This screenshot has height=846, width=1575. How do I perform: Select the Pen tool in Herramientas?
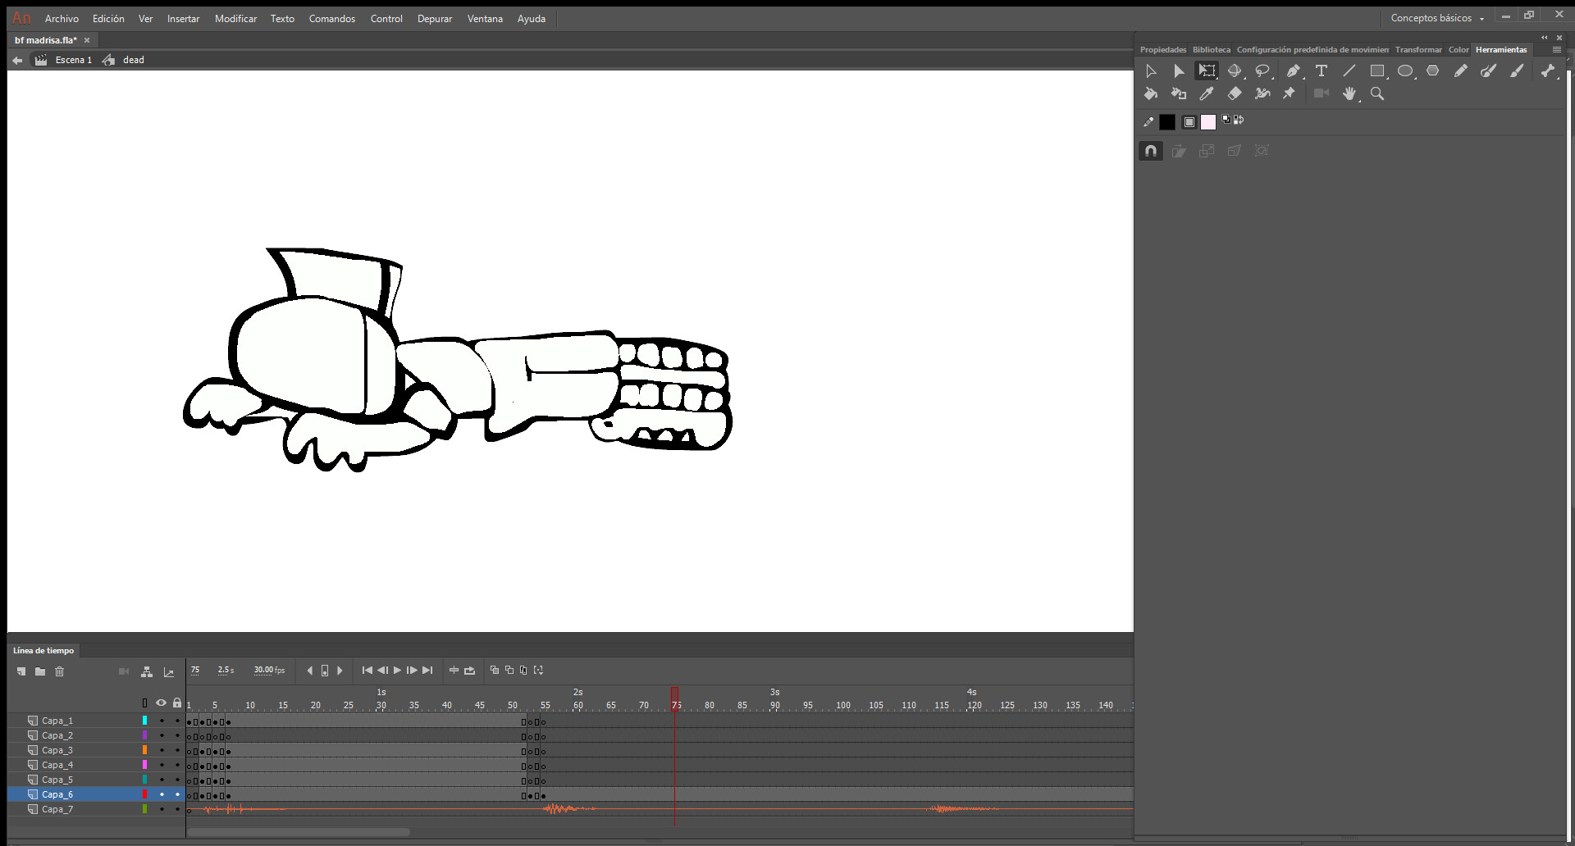tap(1293, 71)
